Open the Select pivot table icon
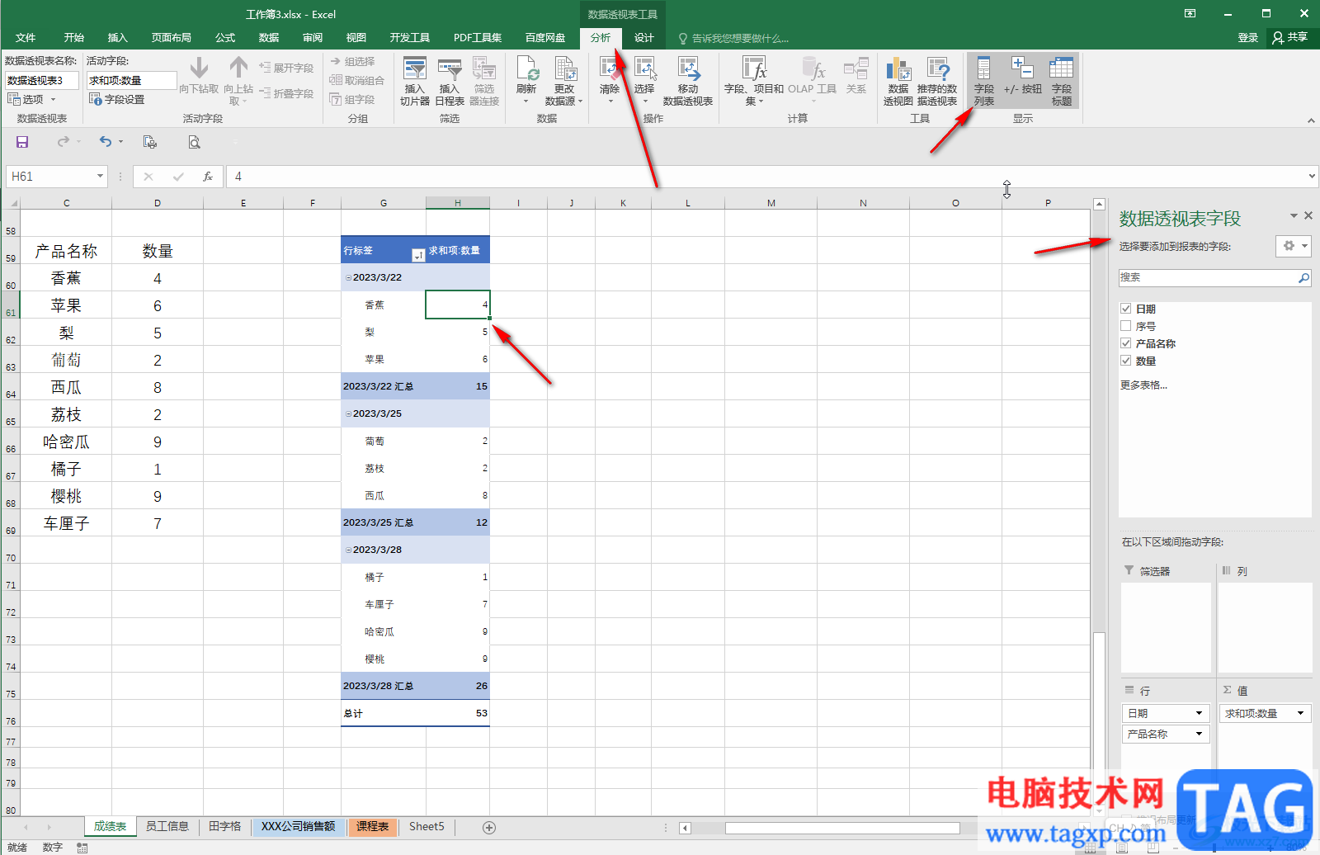Screen dimensions: 1320x855 pos(644,81)
